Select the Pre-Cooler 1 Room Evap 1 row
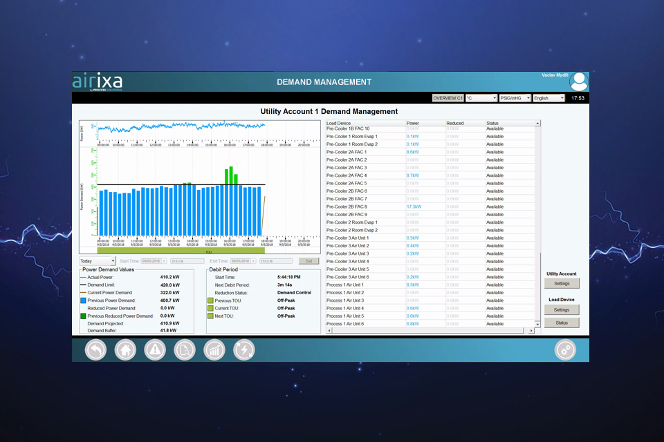This screenshot has height=442, width=664. [x=430, y=137]
